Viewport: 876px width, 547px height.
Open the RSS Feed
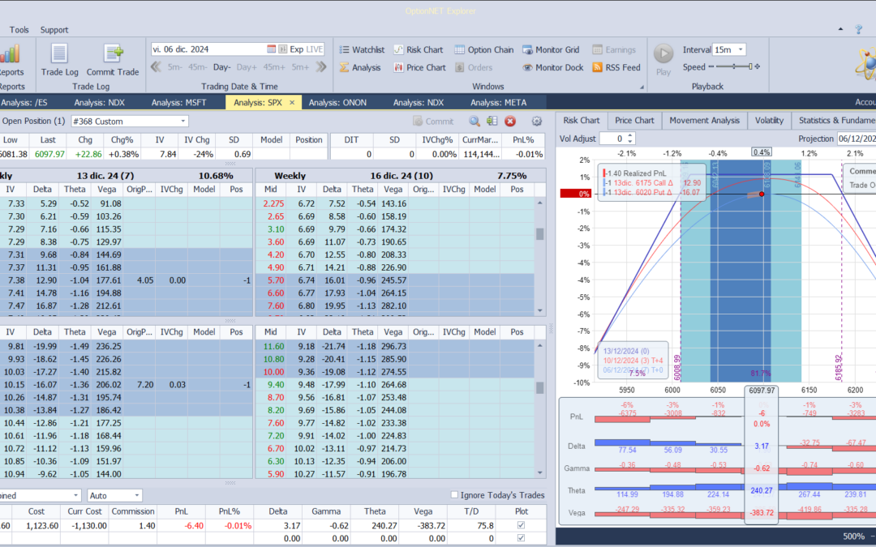(x=616, y=67)
